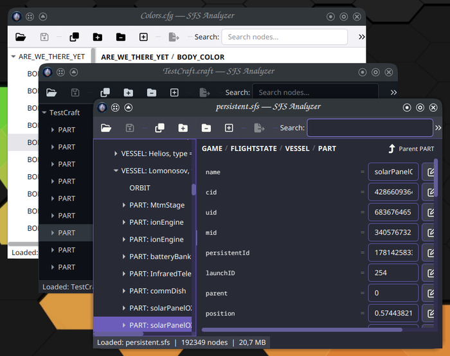Go to FLIGHTSTATE in breadcrumb path
Viewport: 450px width, 356px height.
point(254,148)
